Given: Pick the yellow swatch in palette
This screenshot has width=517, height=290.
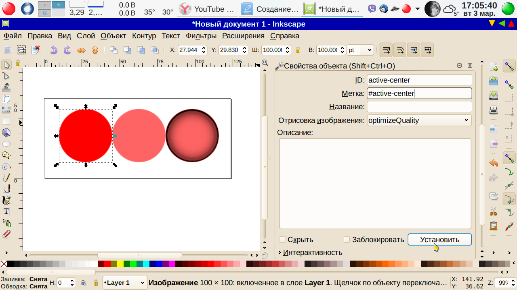Looking at the screenshot, I should [x=120, y=264].
